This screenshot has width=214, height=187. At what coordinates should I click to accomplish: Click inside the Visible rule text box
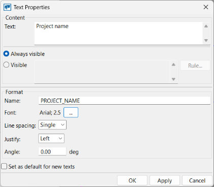[102, 72]
